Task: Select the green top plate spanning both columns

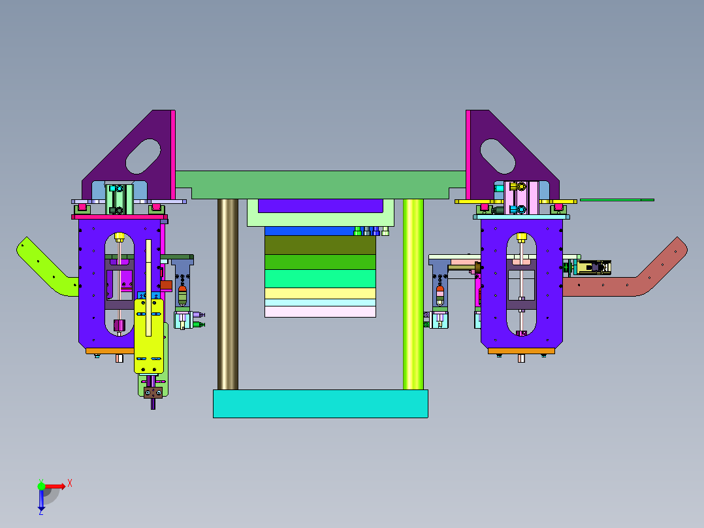Action: (320, 185)
